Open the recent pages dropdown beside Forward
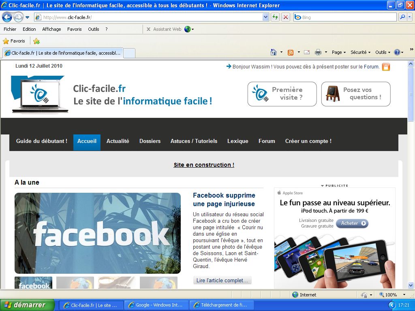415x311 pixels. pos(27,18)
